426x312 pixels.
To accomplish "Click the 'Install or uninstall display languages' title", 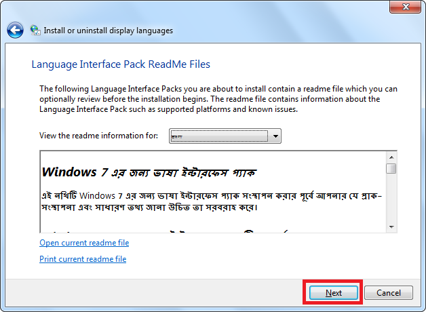I will coord(109,31).
